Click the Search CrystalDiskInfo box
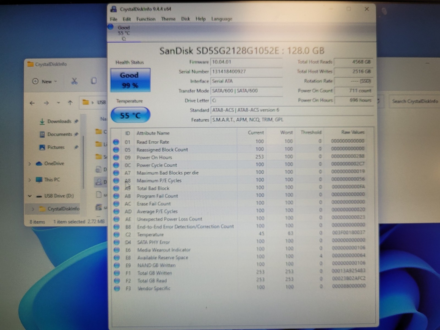Screen dimensions: 440x330 click(x=414, y=101)
